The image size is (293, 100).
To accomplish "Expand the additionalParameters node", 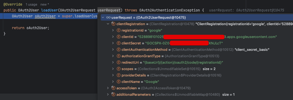I will [x=108, y=94].
